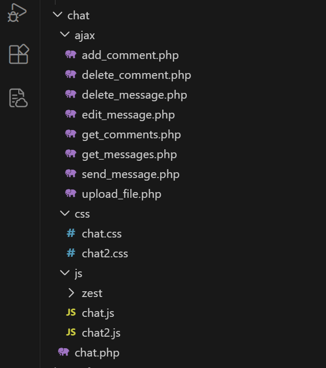326x368 pixels.
Task: Click the PHP elephant icon beside add_comment.php
Action: point(71,55)
